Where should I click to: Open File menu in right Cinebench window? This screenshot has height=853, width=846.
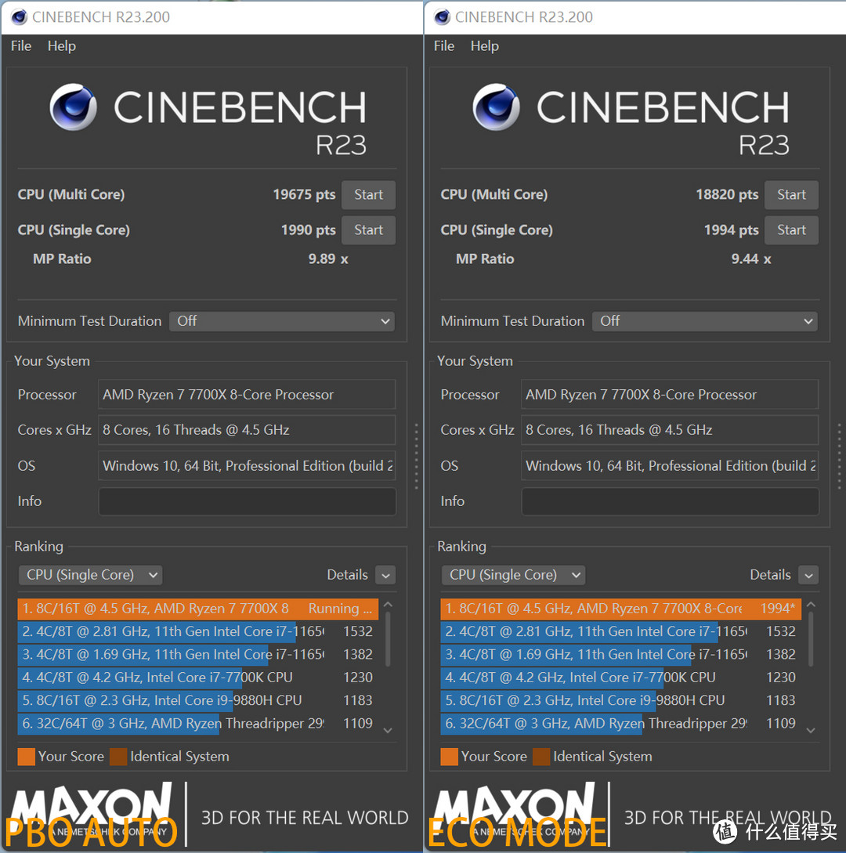coord(444,46)
